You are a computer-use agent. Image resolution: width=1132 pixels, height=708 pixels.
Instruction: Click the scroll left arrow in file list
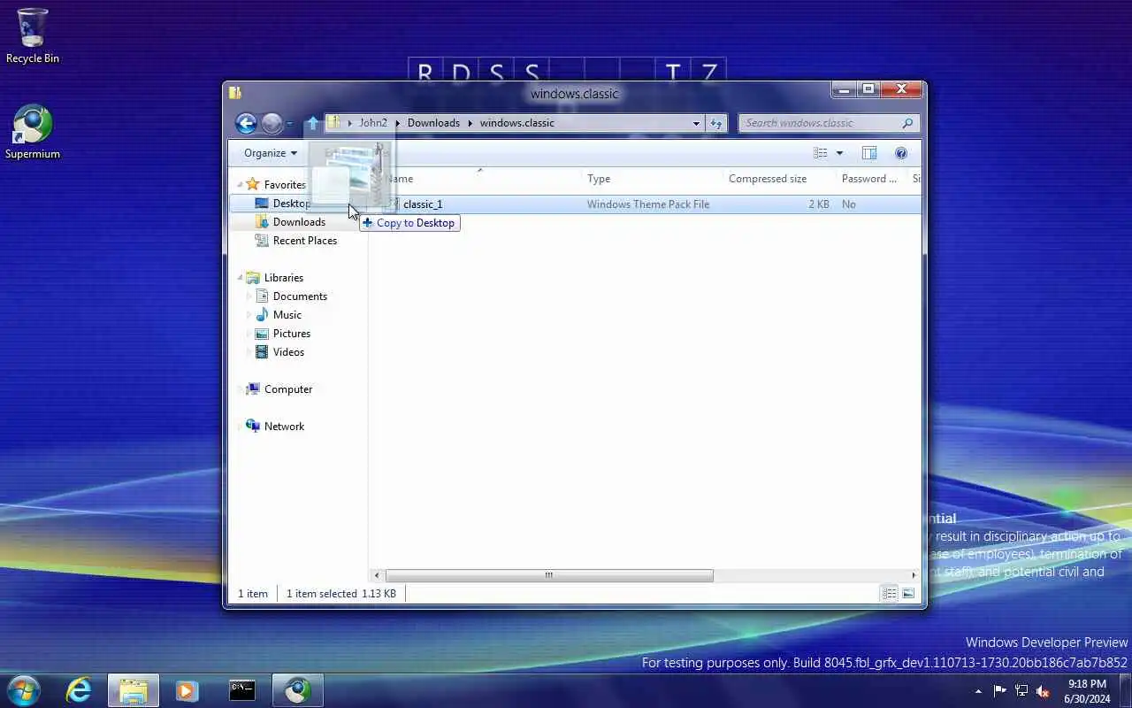coord(378,575)
